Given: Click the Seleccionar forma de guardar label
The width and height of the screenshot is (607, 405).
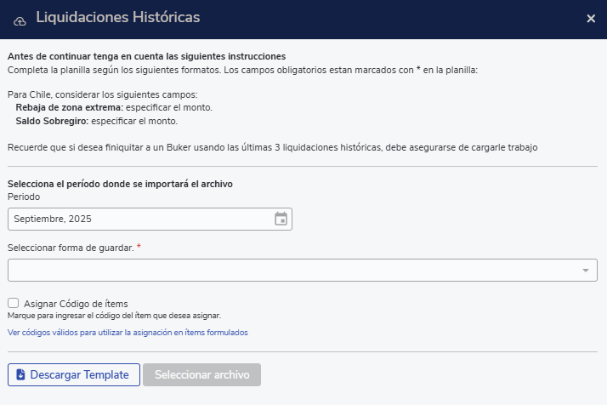Looking at the screenshot, I should pyautogui.click(x=70, y=248).
